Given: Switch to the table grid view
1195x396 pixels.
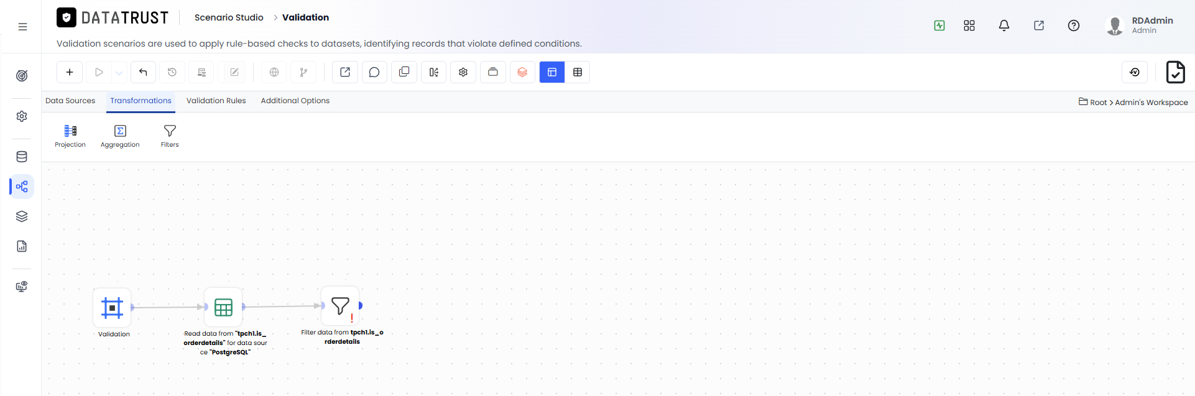Looking at the screenshot, I should coord(578,72).
